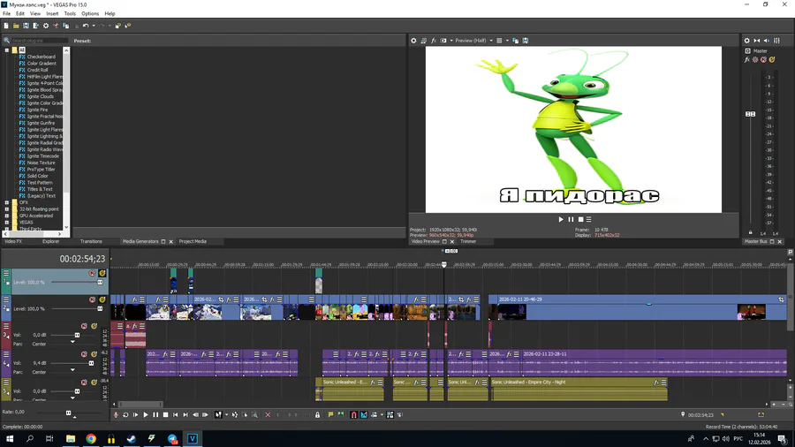Go to end of project in transport
This screenshot has height=447, width=795.
185,414
